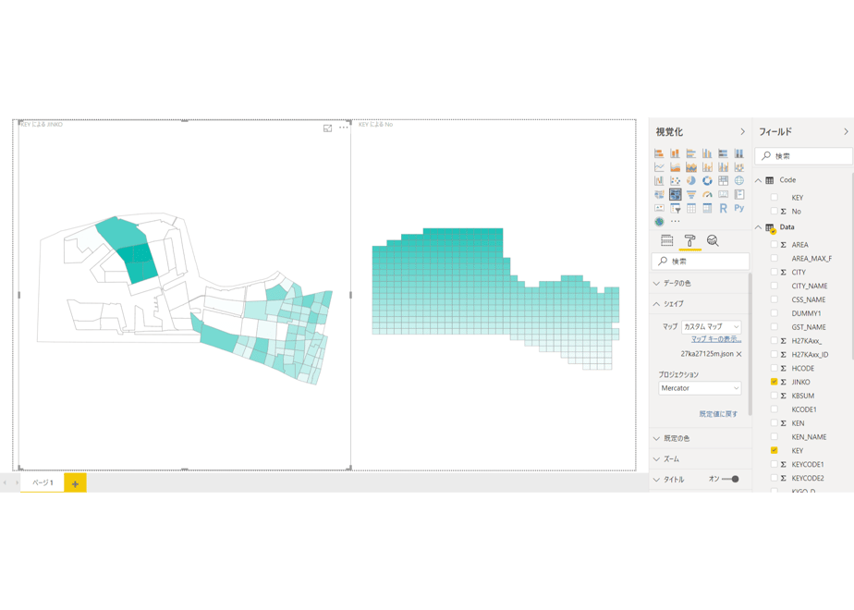
Task: Check the AREA field checkbox
Action: 774,245
